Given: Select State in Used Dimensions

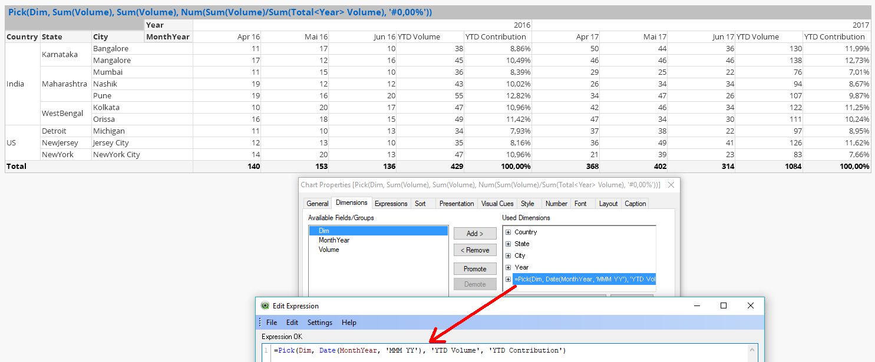Looking at the screenshot, I should click(x=521, y=244).
